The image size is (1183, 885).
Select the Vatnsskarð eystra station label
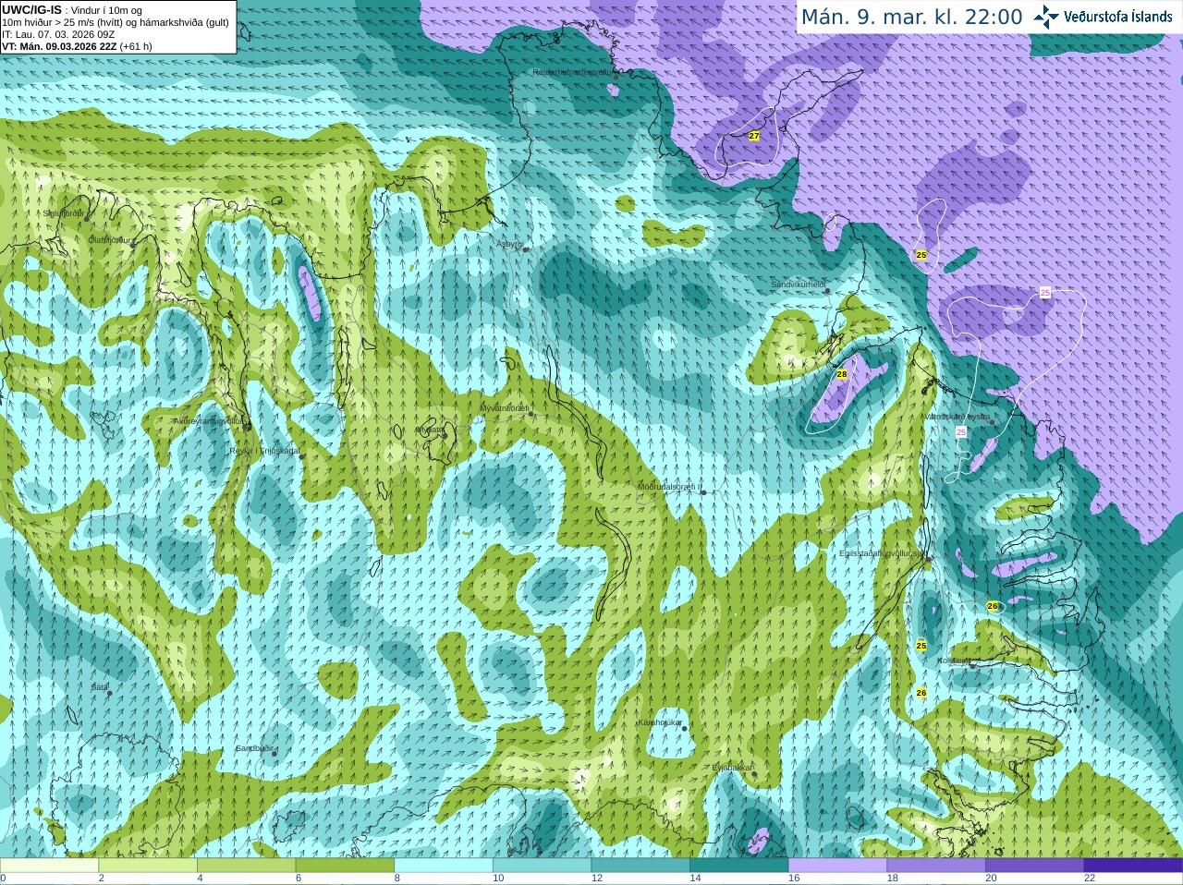957,417
